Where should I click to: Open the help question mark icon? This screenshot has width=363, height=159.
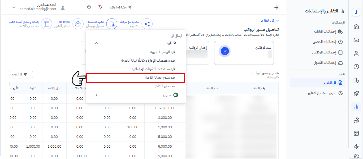(89, 7)
